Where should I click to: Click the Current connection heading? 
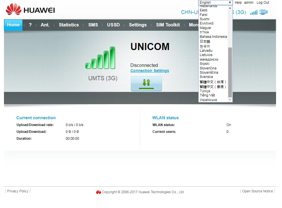(36, 118)
